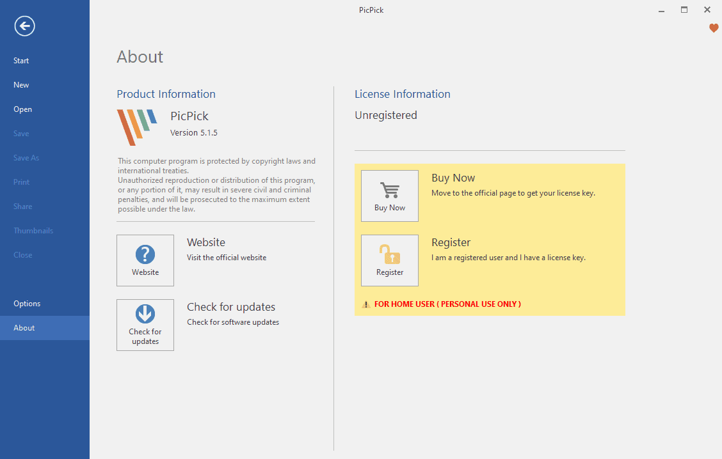Viewport: 722px width, 459px height.
Task: Click the PicPick striped logo
Action: point(137,127)
